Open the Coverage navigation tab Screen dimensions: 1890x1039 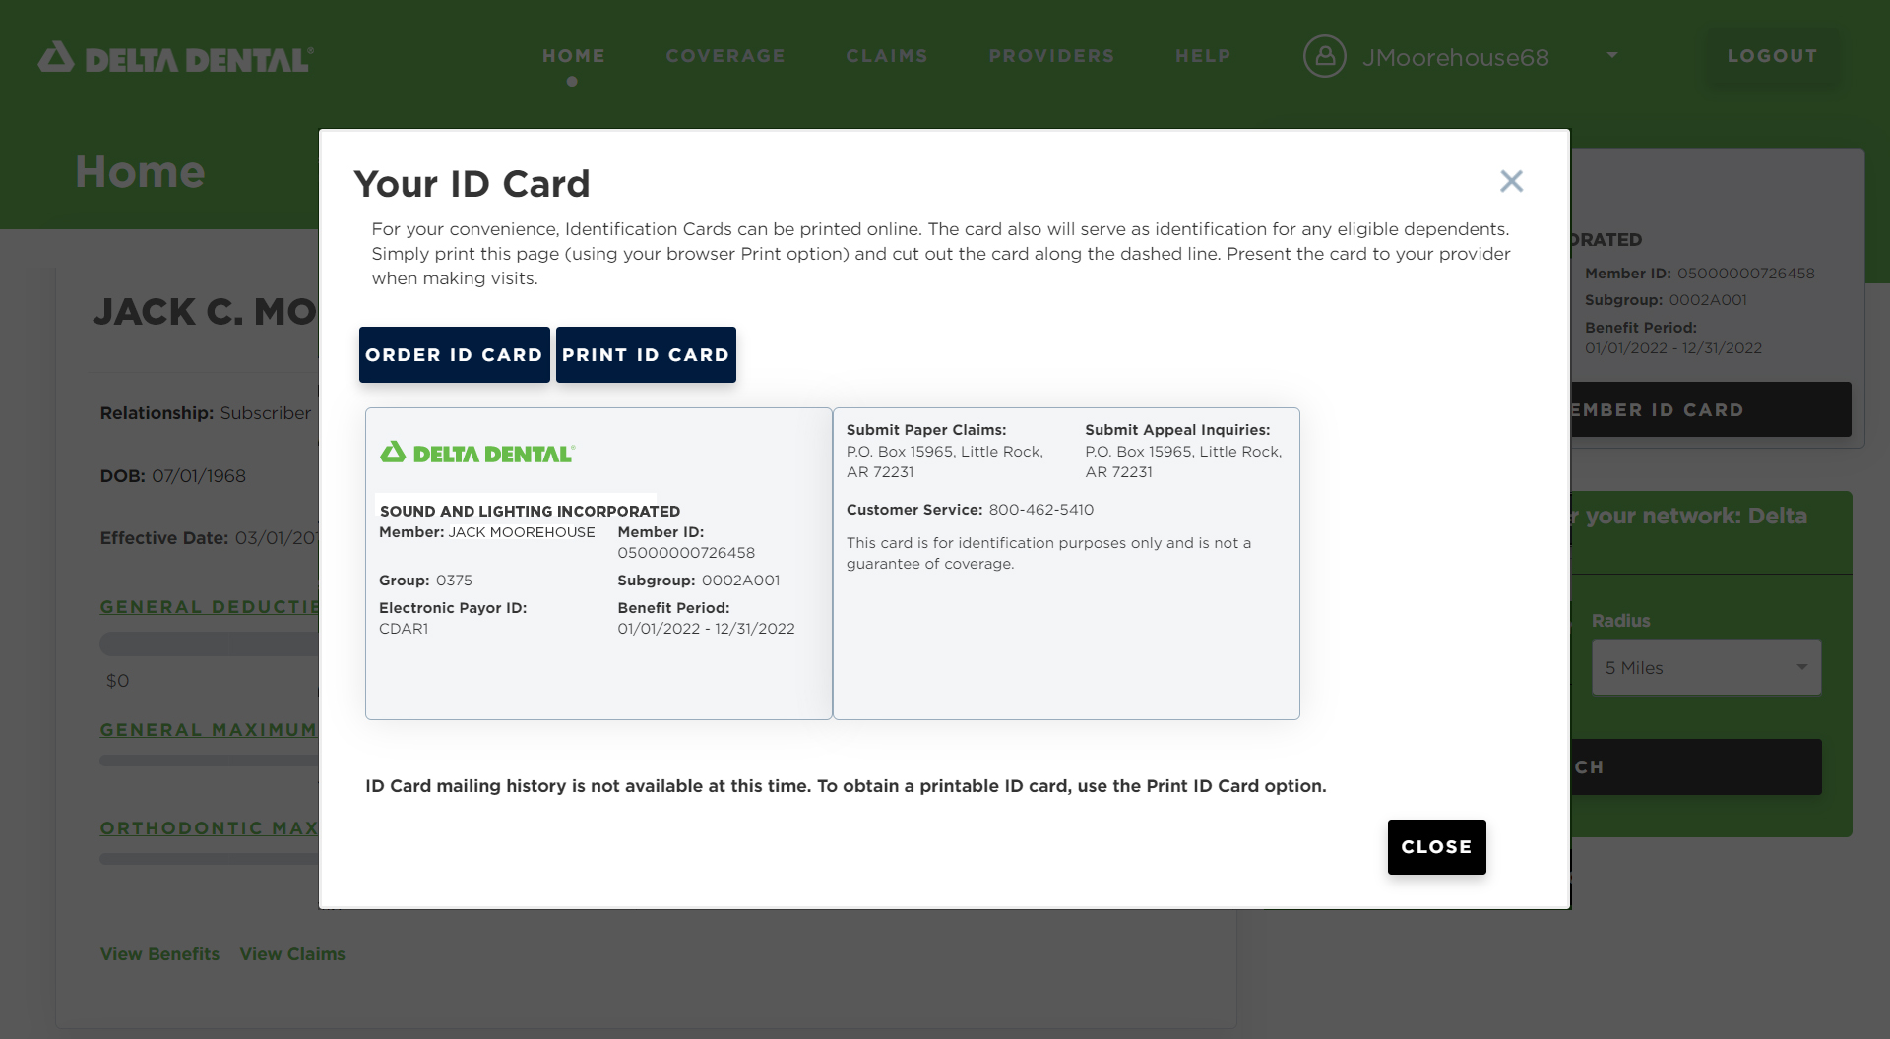[x=725, y=56]
